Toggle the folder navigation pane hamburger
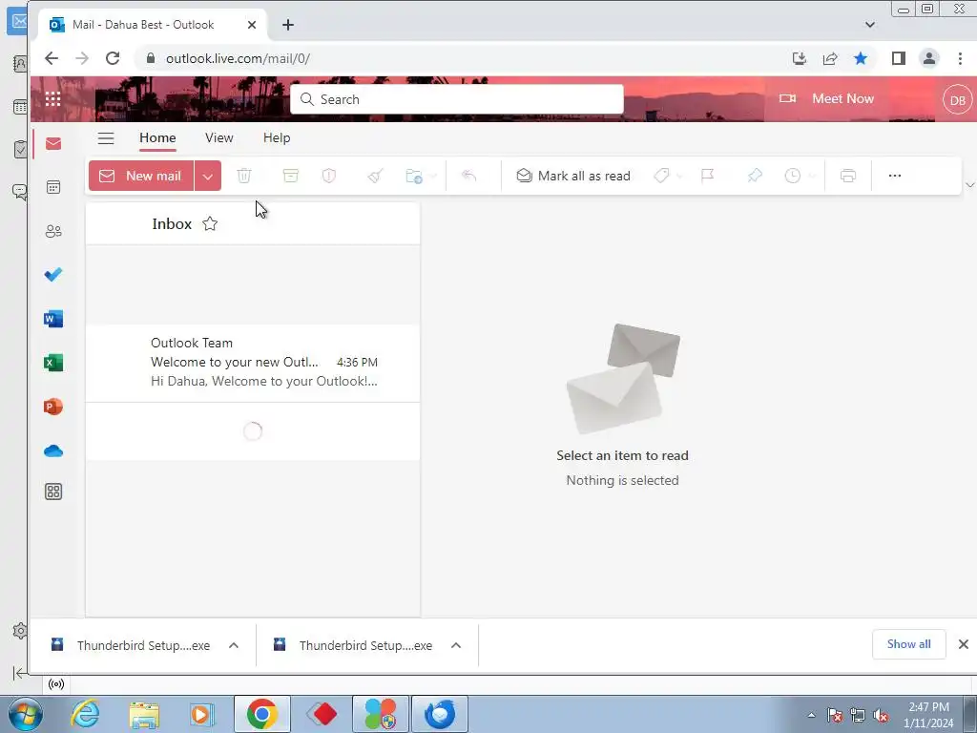Viewport: 977px width, 733px height. (x=106, y=137)
